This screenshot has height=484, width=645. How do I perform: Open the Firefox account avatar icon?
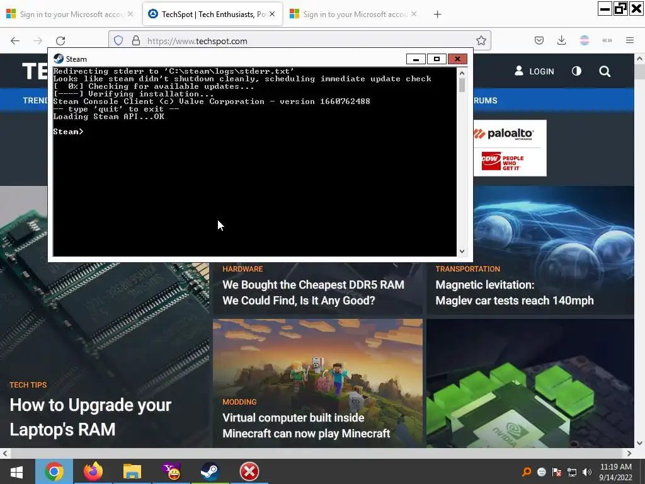[584, 40]
